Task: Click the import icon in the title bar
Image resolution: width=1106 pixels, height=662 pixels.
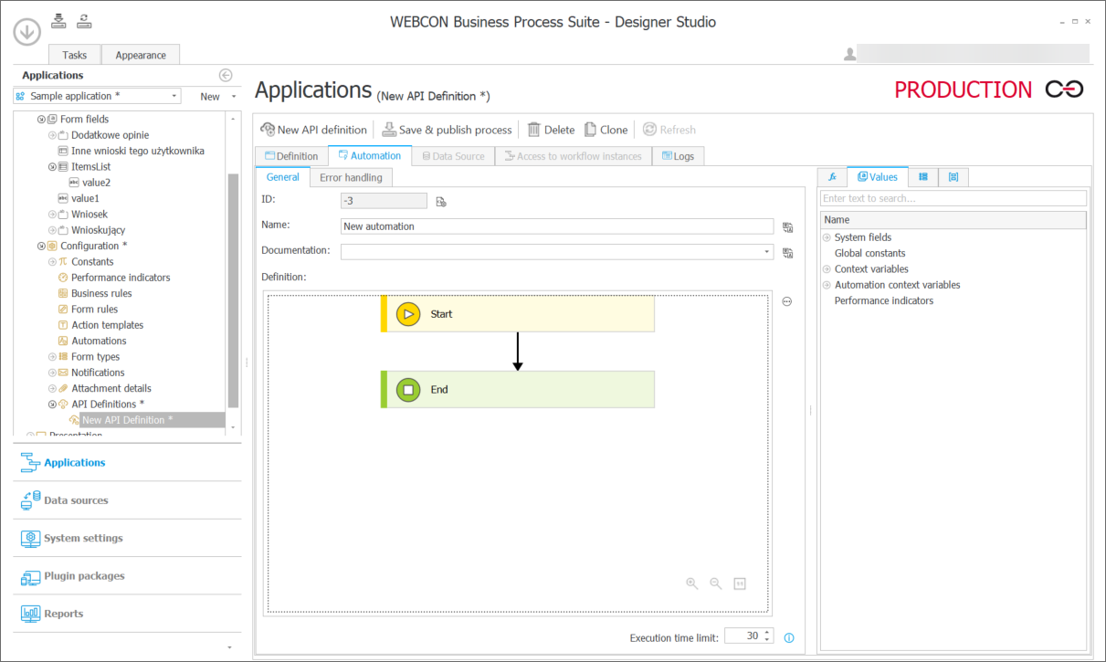Action: click(59, 19)
